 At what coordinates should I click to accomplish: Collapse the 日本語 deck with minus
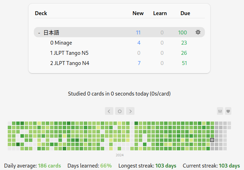[39, 33]
